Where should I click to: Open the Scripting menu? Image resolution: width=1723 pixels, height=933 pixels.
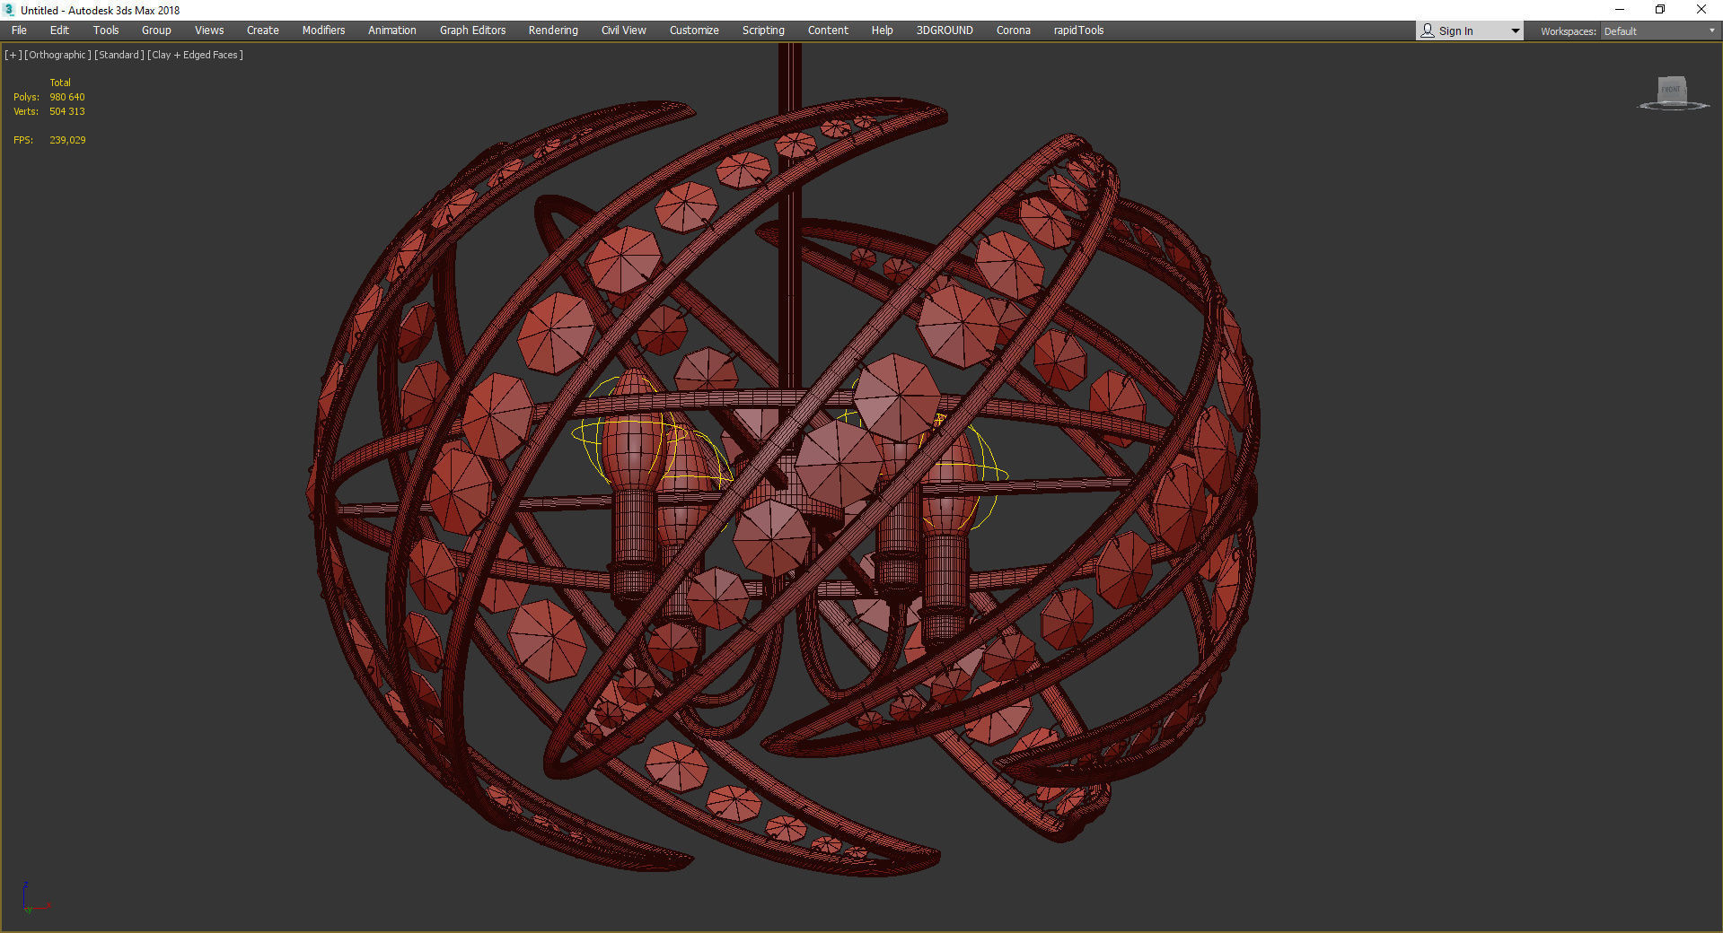(x=763, y=31)
